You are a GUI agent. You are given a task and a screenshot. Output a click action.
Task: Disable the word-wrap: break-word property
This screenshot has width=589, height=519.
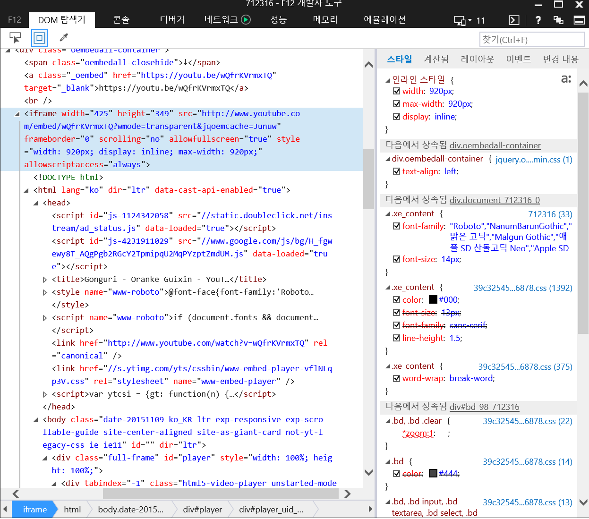(397, 378)
